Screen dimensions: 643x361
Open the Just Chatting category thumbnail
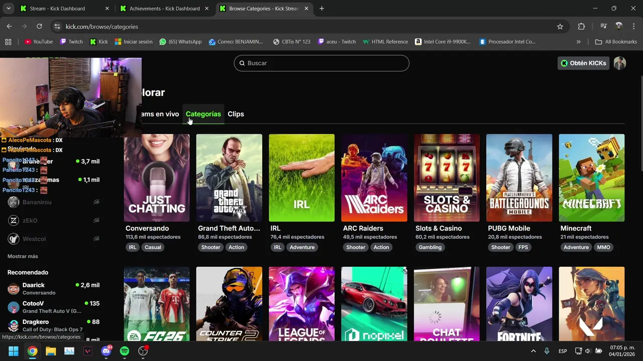coord(157,177)
